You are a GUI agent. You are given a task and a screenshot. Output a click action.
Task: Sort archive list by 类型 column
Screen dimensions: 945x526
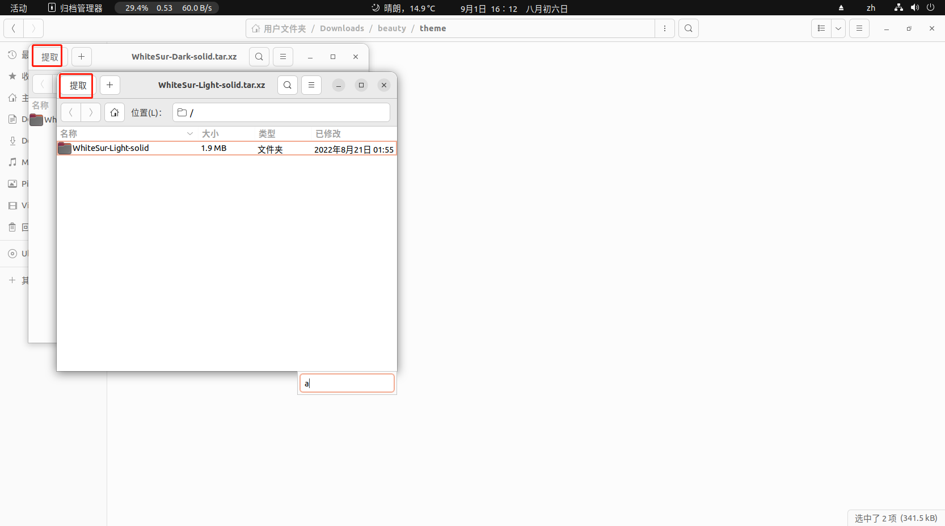click(284, 134)
